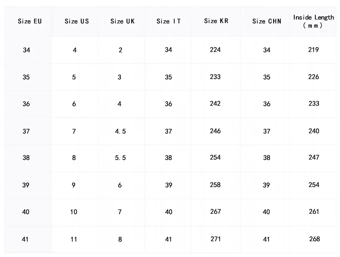The height and width of the screenshot is (257, 340).
Task: Click the Inside Length (mm) header
Action: (x=314, y=21)
